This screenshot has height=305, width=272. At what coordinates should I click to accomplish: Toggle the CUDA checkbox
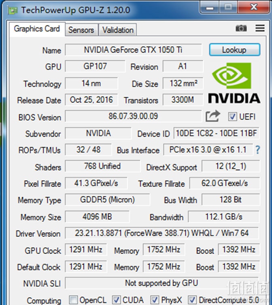116,300
